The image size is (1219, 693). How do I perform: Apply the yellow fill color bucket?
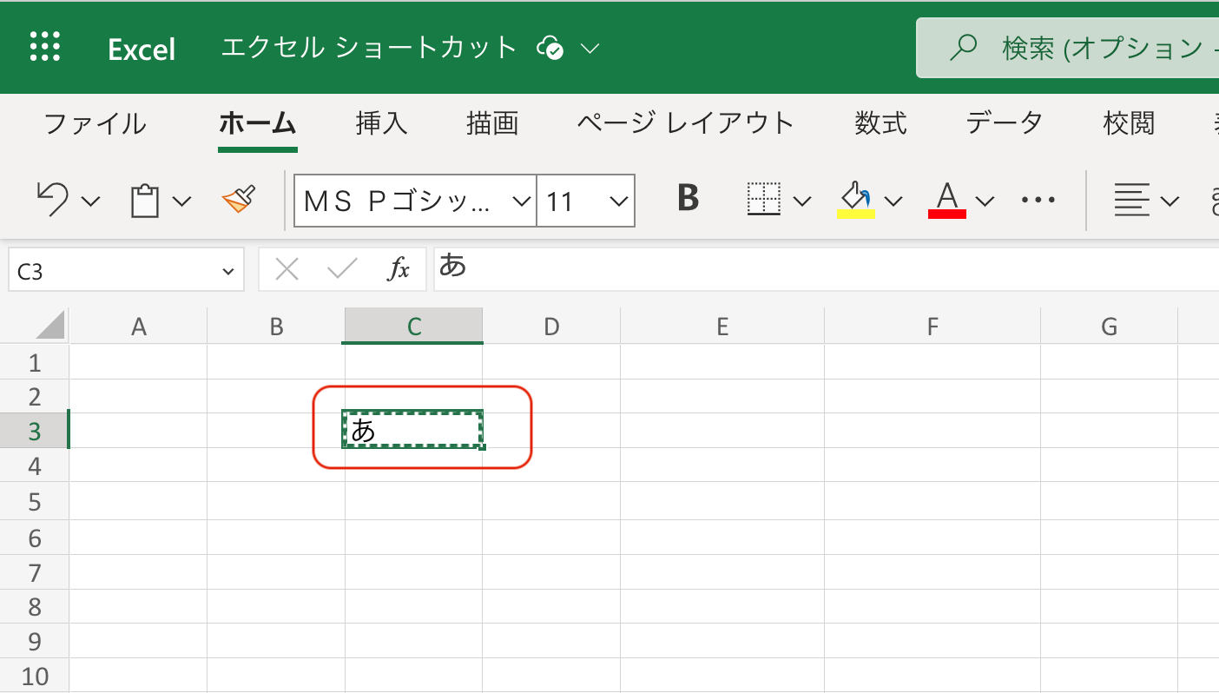[x=855, y=199]
